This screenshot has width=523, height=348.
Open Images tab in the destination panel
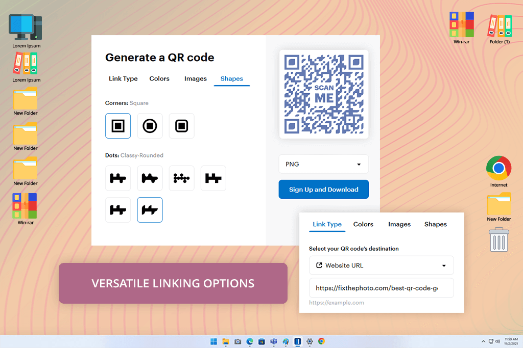[399, 224]
